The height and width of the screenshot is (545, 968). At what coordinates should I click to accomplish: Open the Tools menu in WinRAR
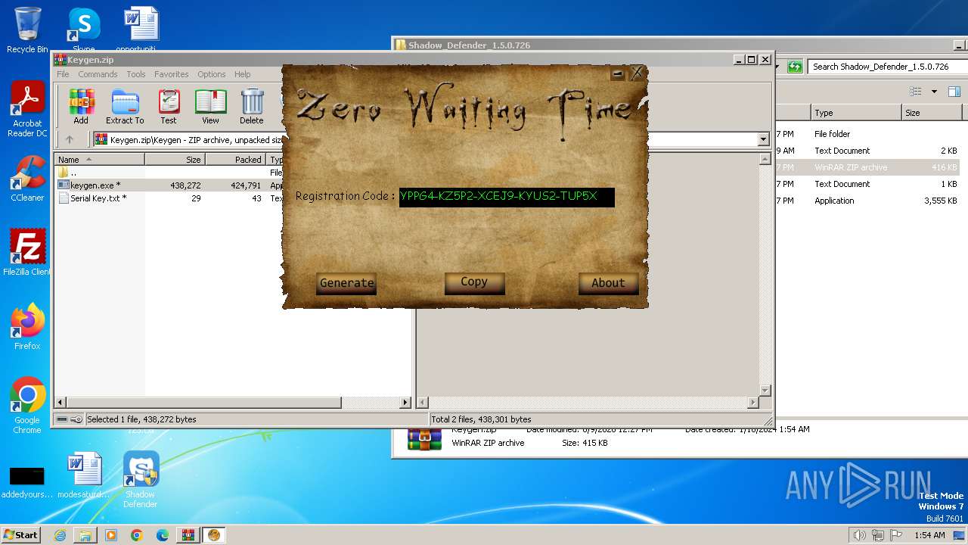pyautogui.click(x=136, y=74)
